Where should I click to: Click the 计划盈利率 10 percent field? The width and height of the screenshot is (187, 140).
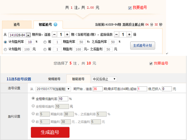(30, 42)
